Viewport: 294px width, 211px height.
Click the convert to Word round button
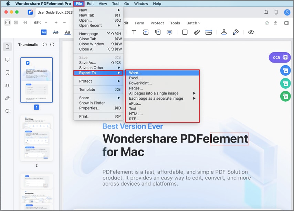click(285, 70)
